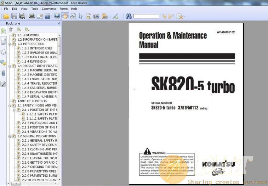The height and width of the screenshot is (186, 268).
Task: Click bookmarks vertical scrollbar up arrow
Action: pos(60,35)
